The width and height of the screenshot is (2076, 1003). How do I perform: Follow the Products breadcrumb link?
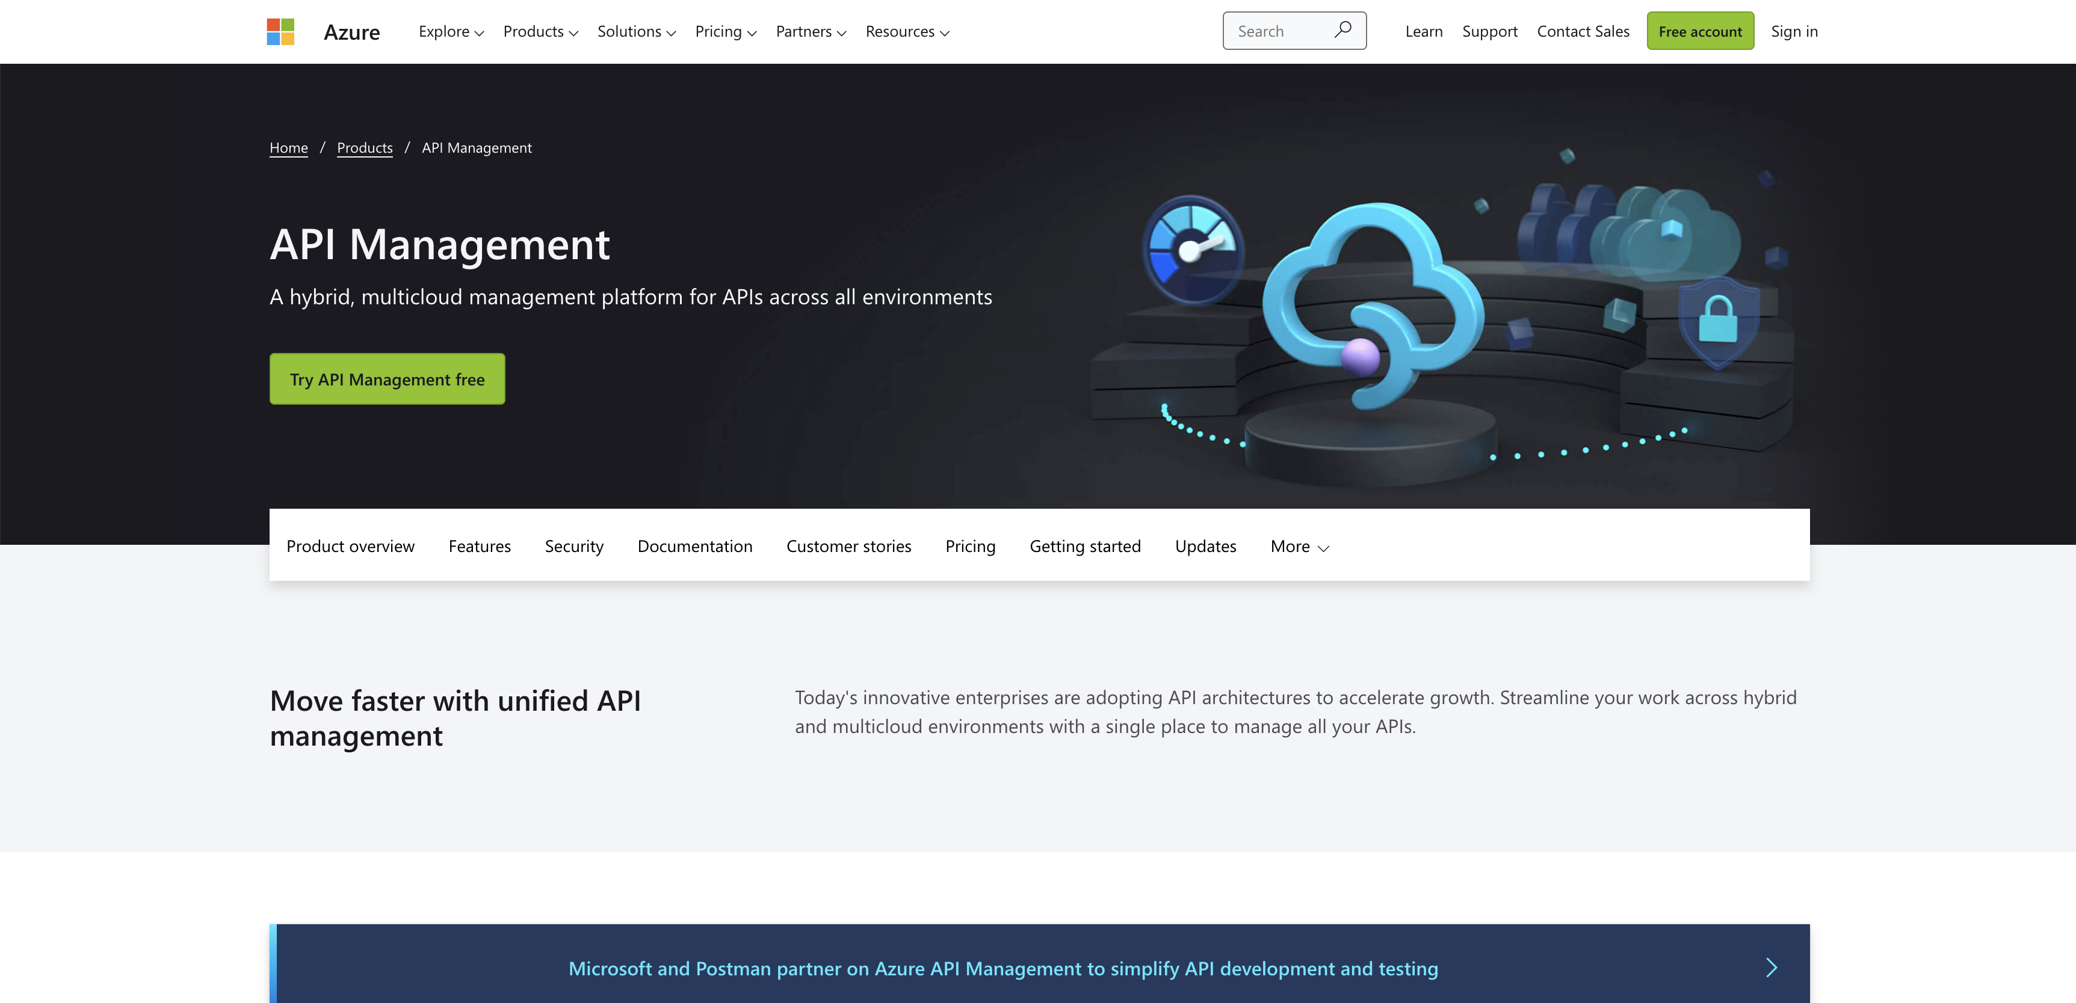tap(364, 147)
